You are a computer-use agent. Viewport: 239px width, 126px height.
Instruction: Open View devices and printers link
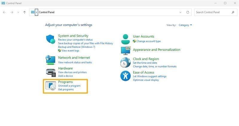tap(72, 72)
